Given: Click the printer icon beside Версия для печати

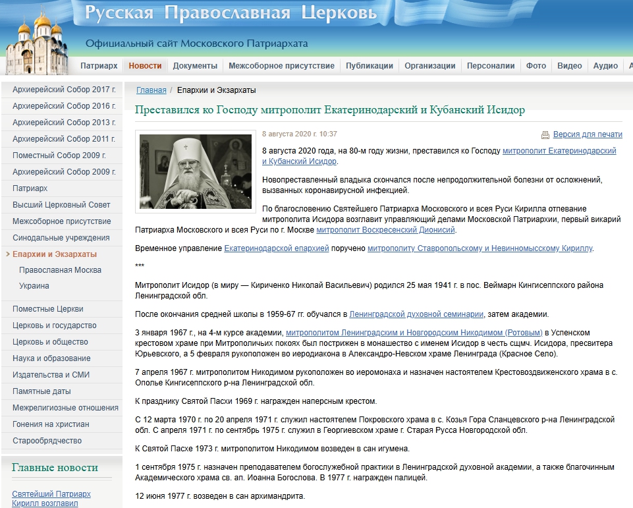Looking at the screenshot, I should point(545,135).
